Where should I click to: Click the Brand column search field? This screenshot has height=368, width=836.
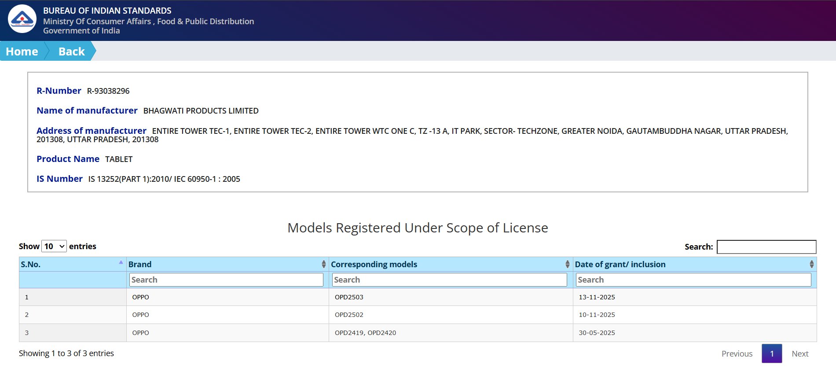click(226, 280)
